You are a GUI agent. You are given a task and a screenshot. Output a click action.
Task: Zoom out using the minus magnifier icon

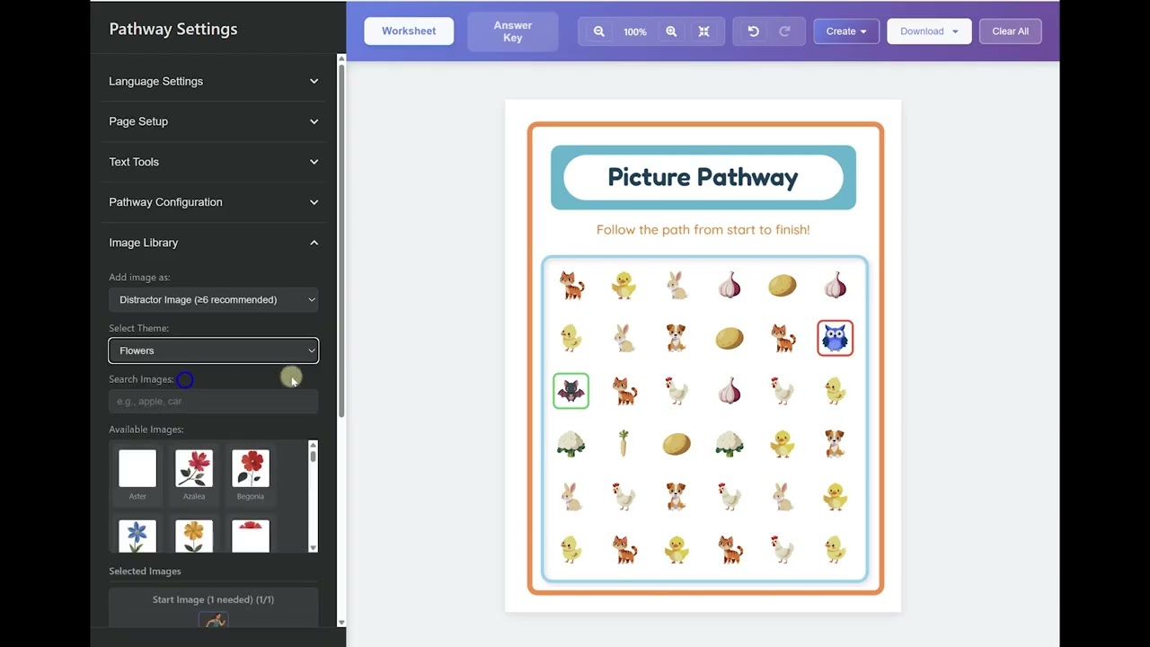coord(599,31)
